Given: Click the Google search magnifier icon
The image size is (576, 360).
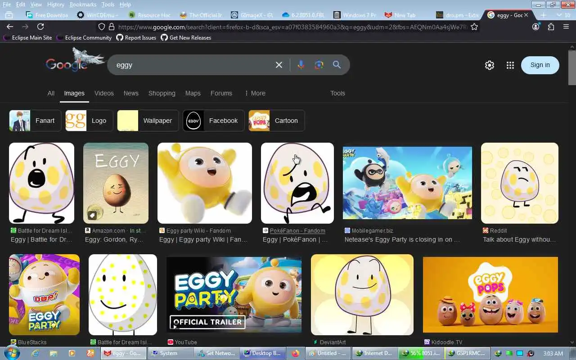Looking at the screenshot, I should pyautogui.click(x=337, y=65).
